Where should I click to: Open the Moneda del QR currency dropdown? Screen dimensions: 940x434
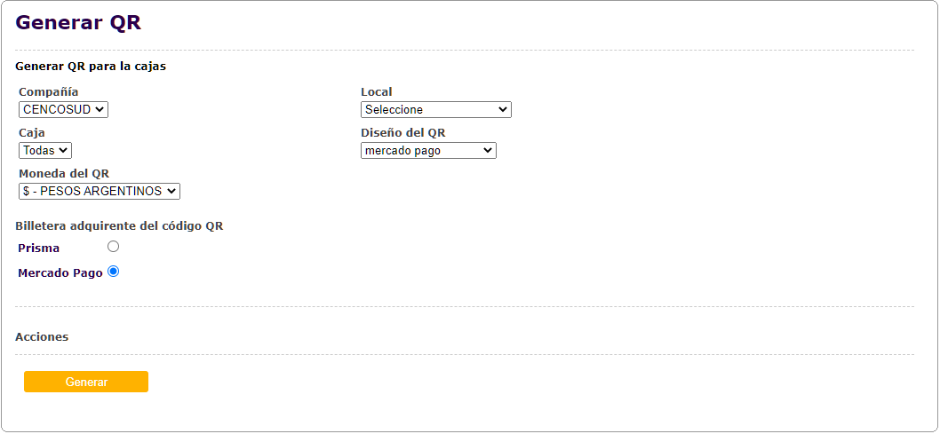(x=99, y=191)
